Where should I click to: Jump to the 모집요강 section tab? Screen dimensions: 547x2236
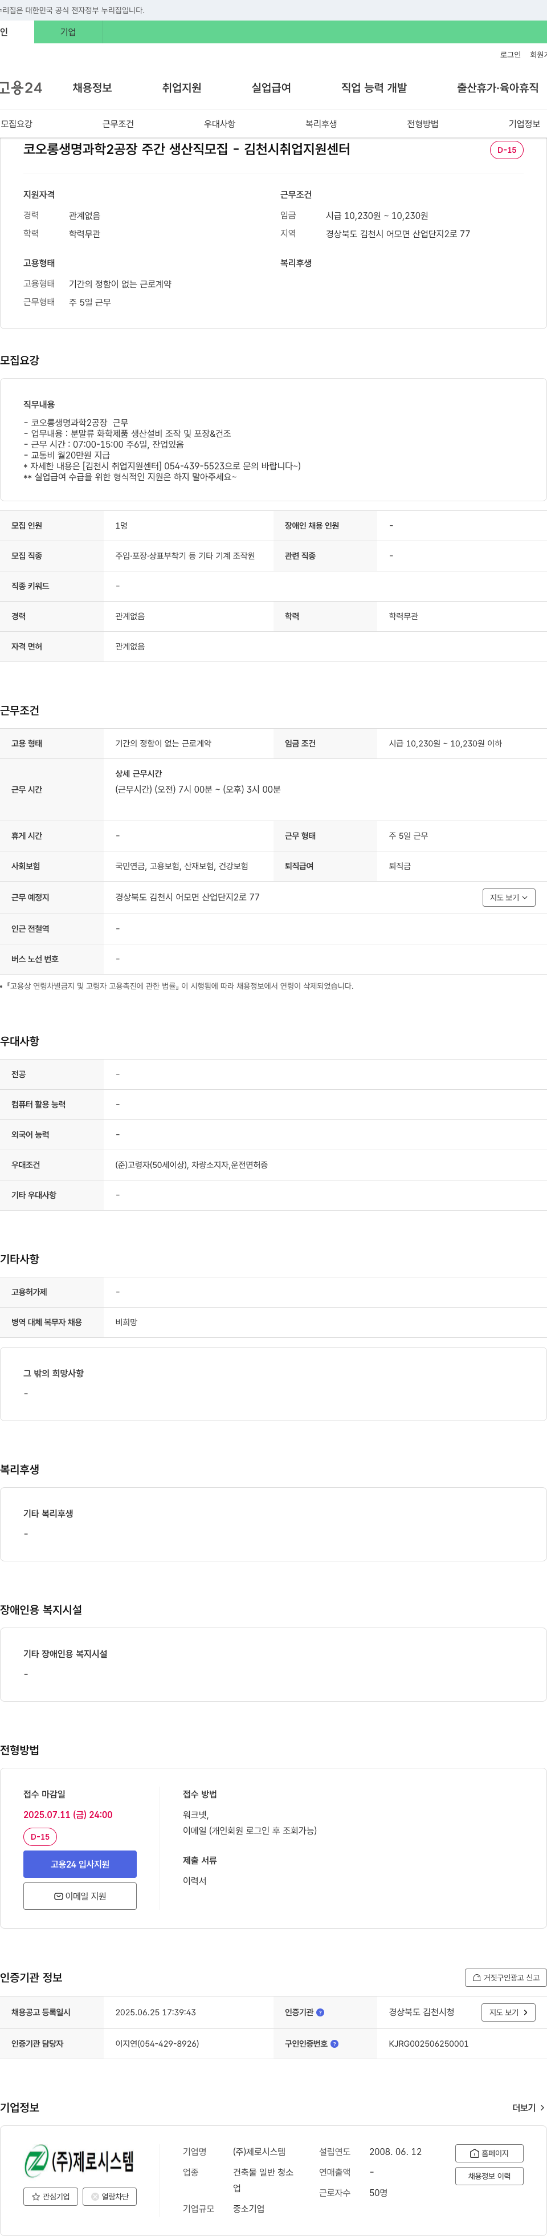(x=17, y=124)
